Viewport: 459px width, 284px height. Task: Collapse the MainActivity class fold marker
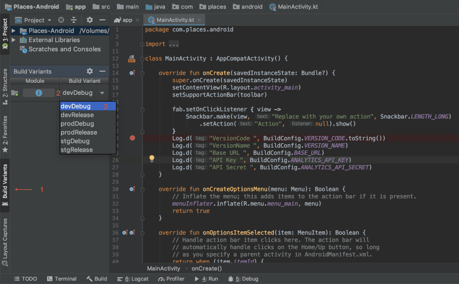(142, 59)
